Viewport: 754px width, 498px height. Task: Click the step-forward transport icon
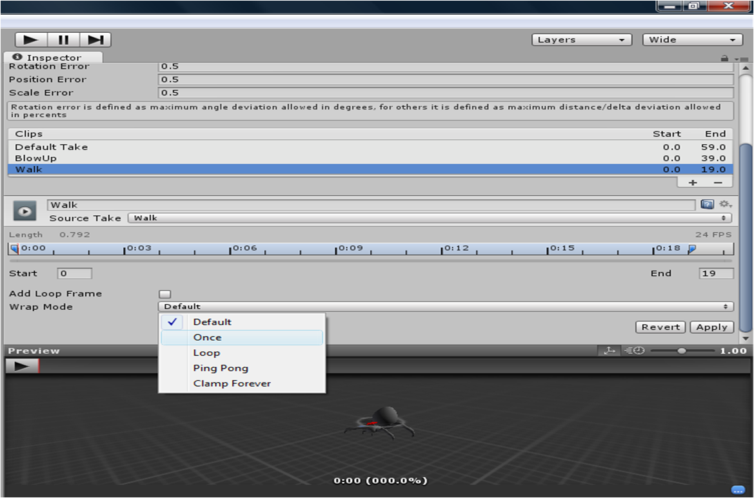[x=95, y=39]
